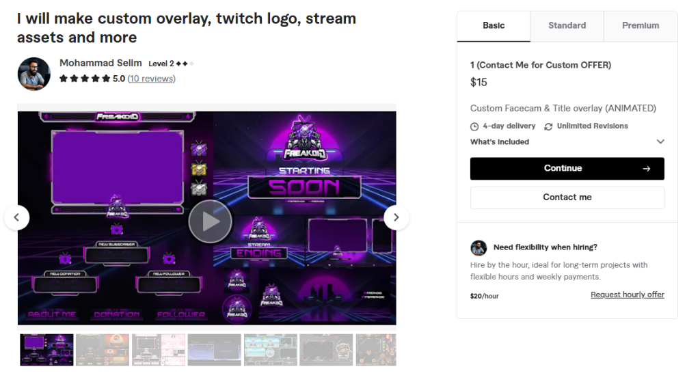Click the arrow on Continue button

click(647, 169)
